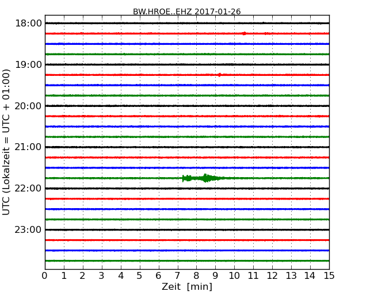Click the small red spike near minute 9
This screenshot has width=374, height=299.
(219, 75)
